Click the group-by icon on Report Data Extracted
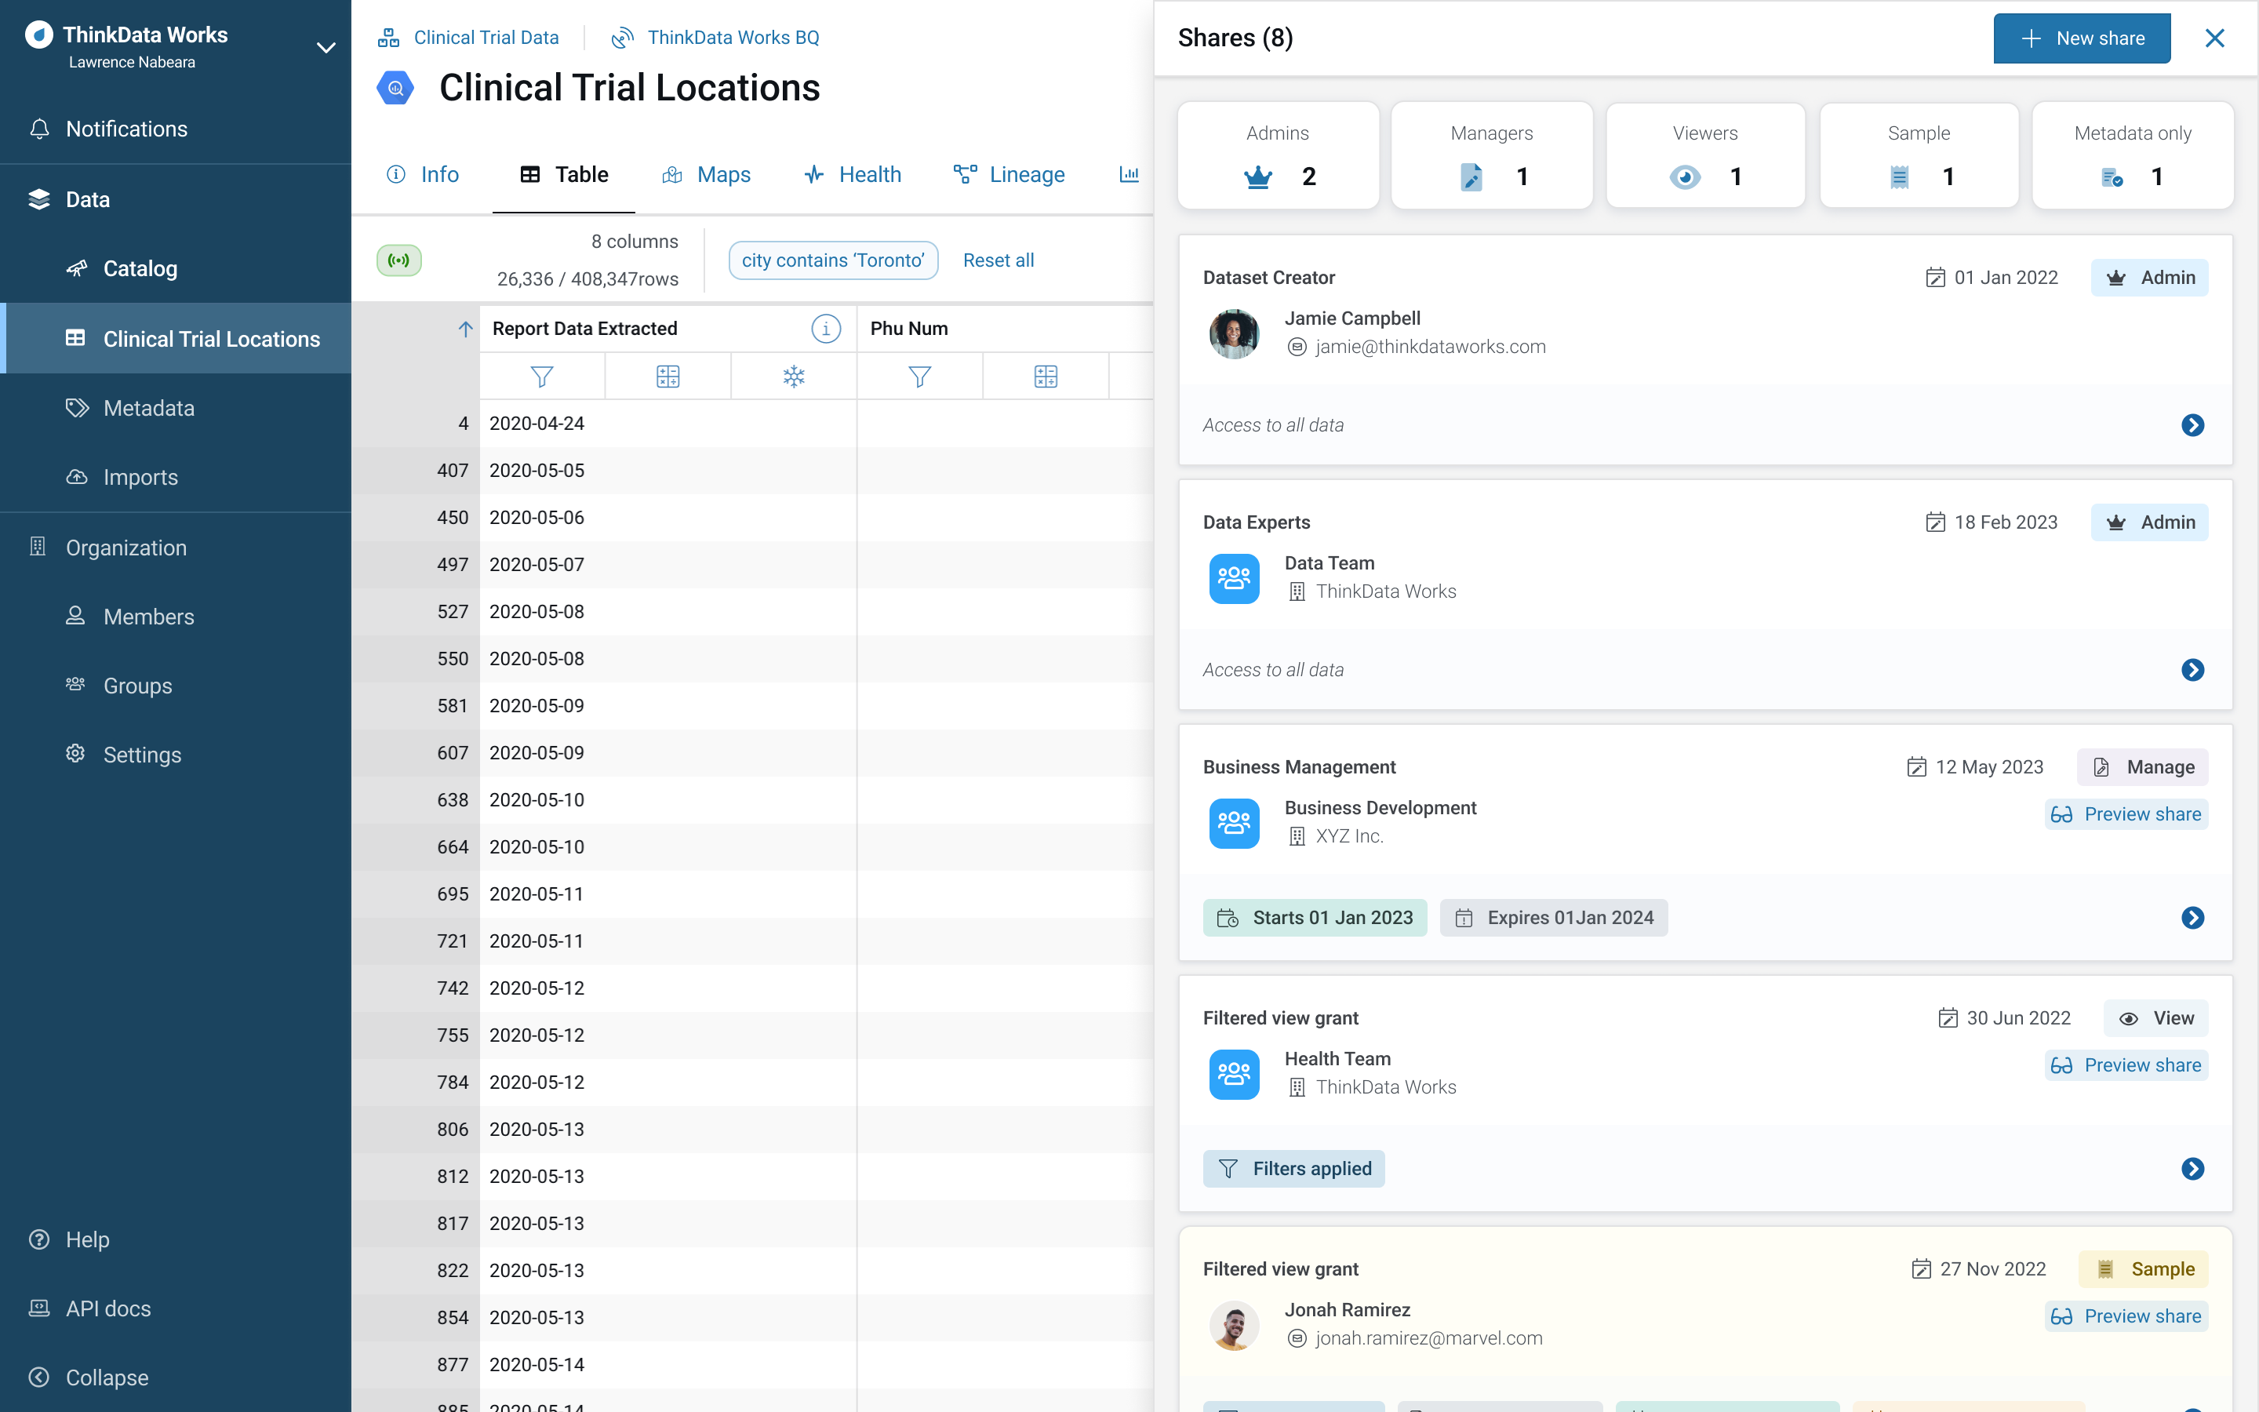This screenshot has height=1412, width=2259. click(668, 376)
